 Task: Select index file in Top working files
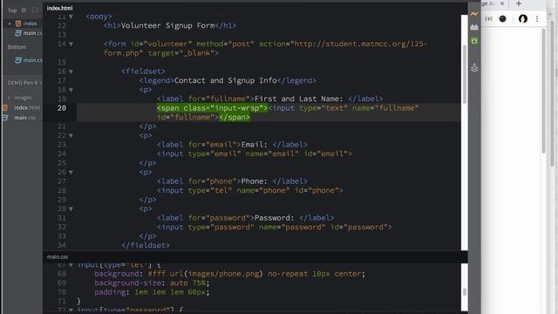pyautogui.click(x=30, y=24)
